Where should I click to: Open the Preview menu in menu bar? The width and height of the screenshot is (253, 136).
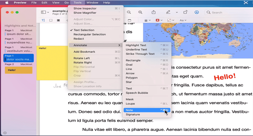click(20, 3)
